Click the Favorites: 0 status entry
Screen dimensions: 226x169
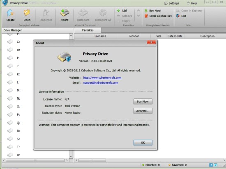[x=178, y=165]
